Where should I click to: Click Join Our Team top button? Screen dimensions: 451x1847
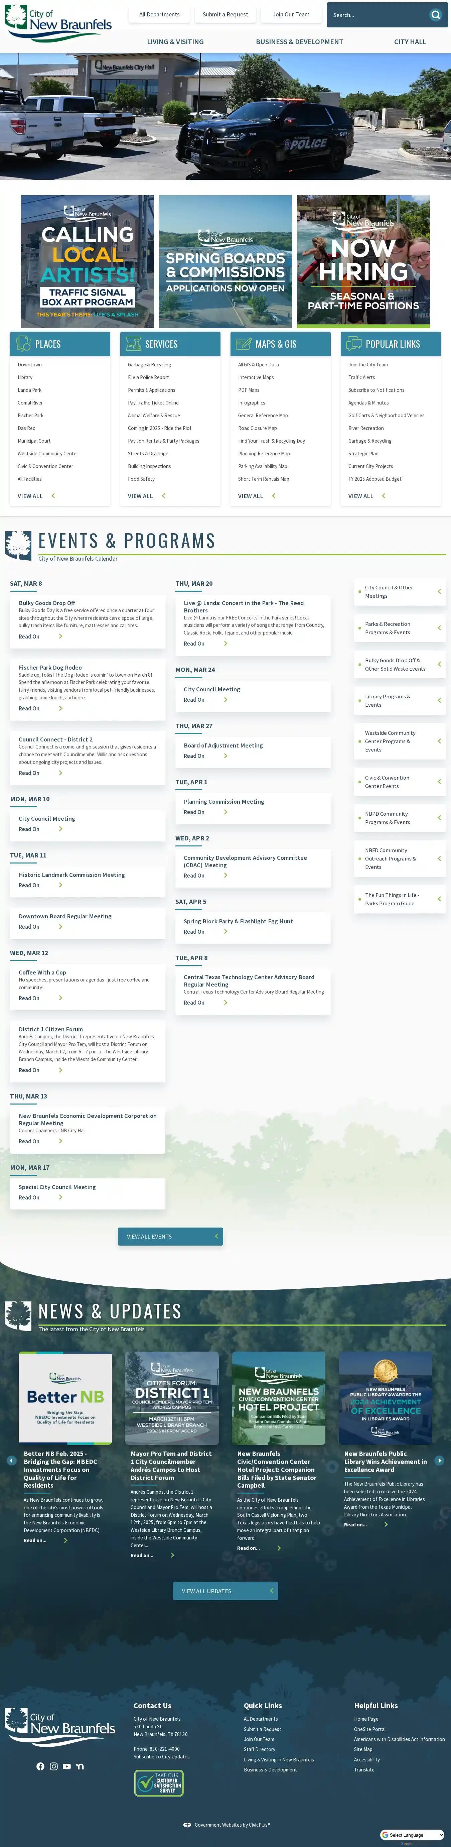pyautogui.click(x=291, y=14)
